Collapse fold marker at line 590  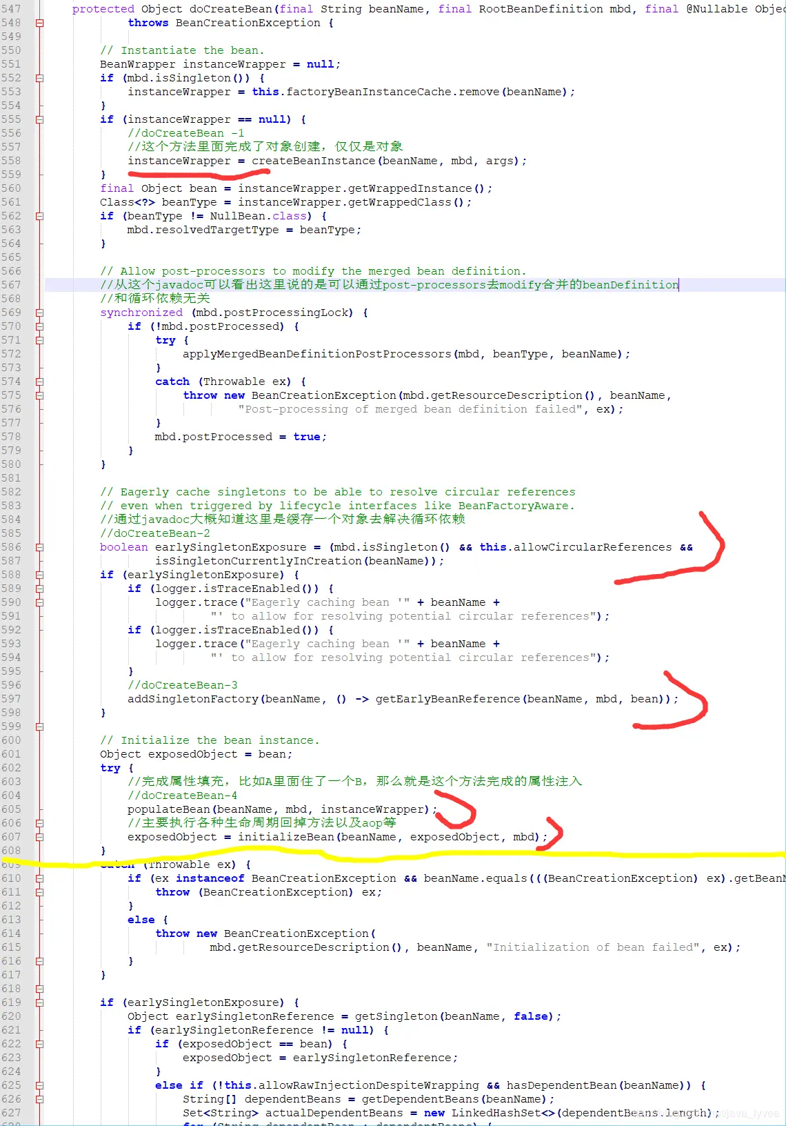click(39, 602)
